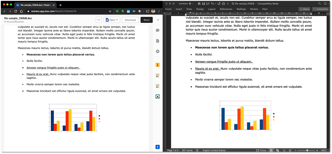Click 907 words count in status bar
Viewport: 332px width, 154px height.
pos(187,151)
